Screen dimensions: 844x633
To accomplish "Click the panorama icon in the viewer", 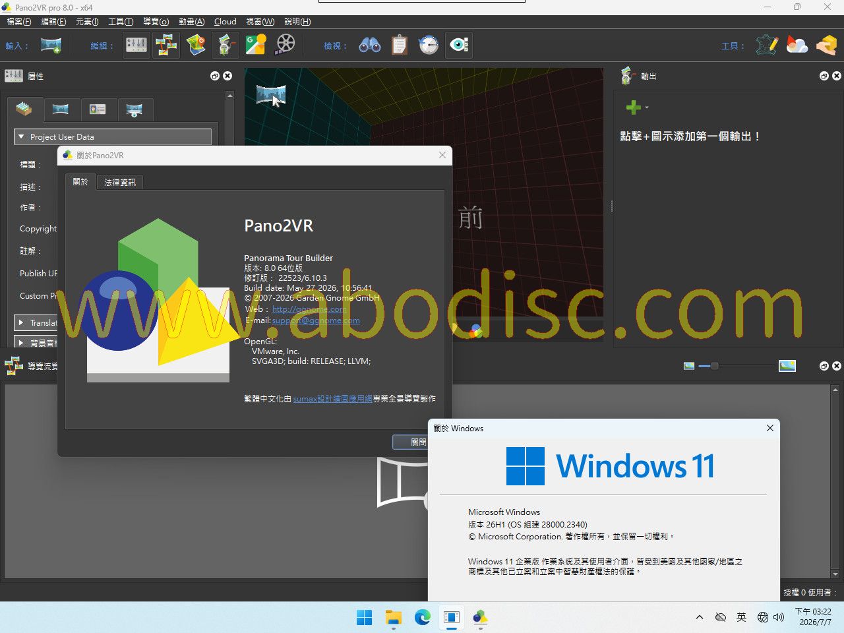I will (271, 96).
